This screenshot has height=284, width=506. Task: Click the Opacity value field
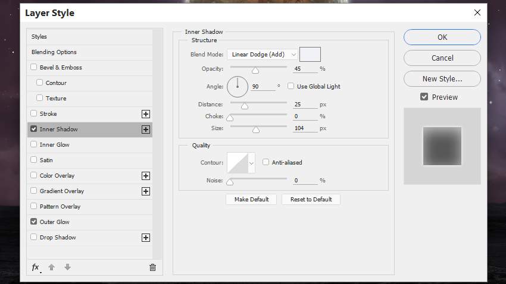[305, 69]
